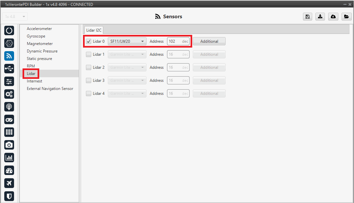Viewport: 354px width, 203px height.
Task: Open the USB connections sidebar icon
Action: pyautogui.click(x=9, y=68)
